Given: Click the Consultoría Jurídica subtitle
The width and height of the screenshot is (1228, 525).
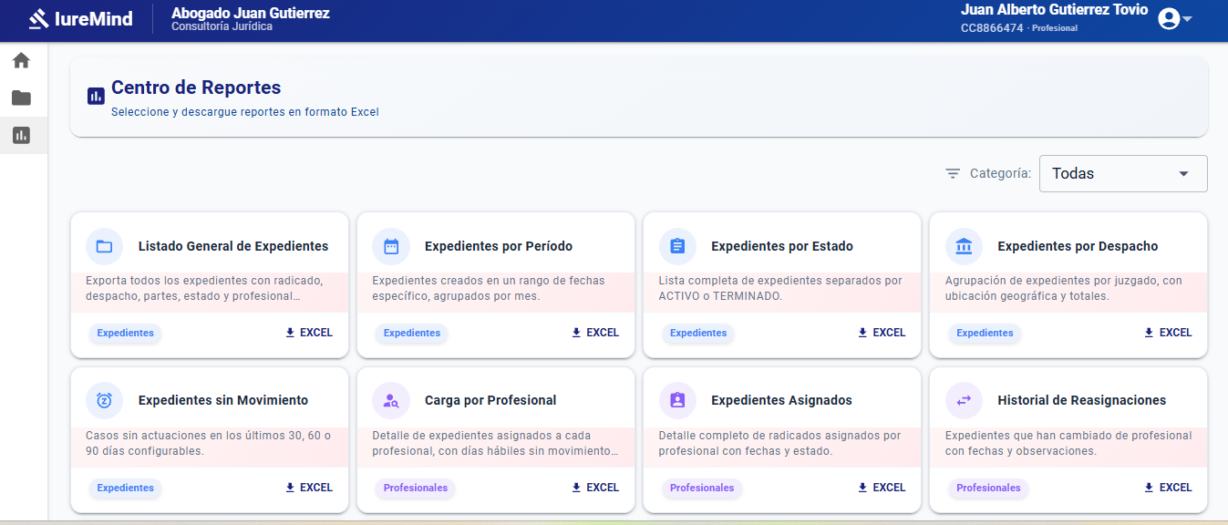Looking at the screenshot, I should coord(222,26).
